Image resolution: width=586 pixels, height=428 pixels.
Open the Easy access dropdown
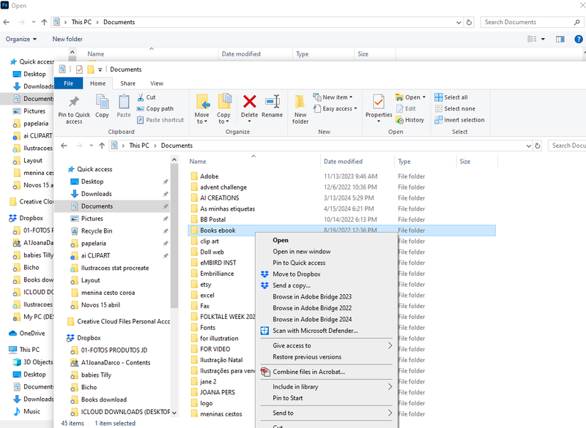click(335, 108)
